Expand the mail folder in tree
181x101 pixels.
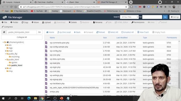[6, 51]
